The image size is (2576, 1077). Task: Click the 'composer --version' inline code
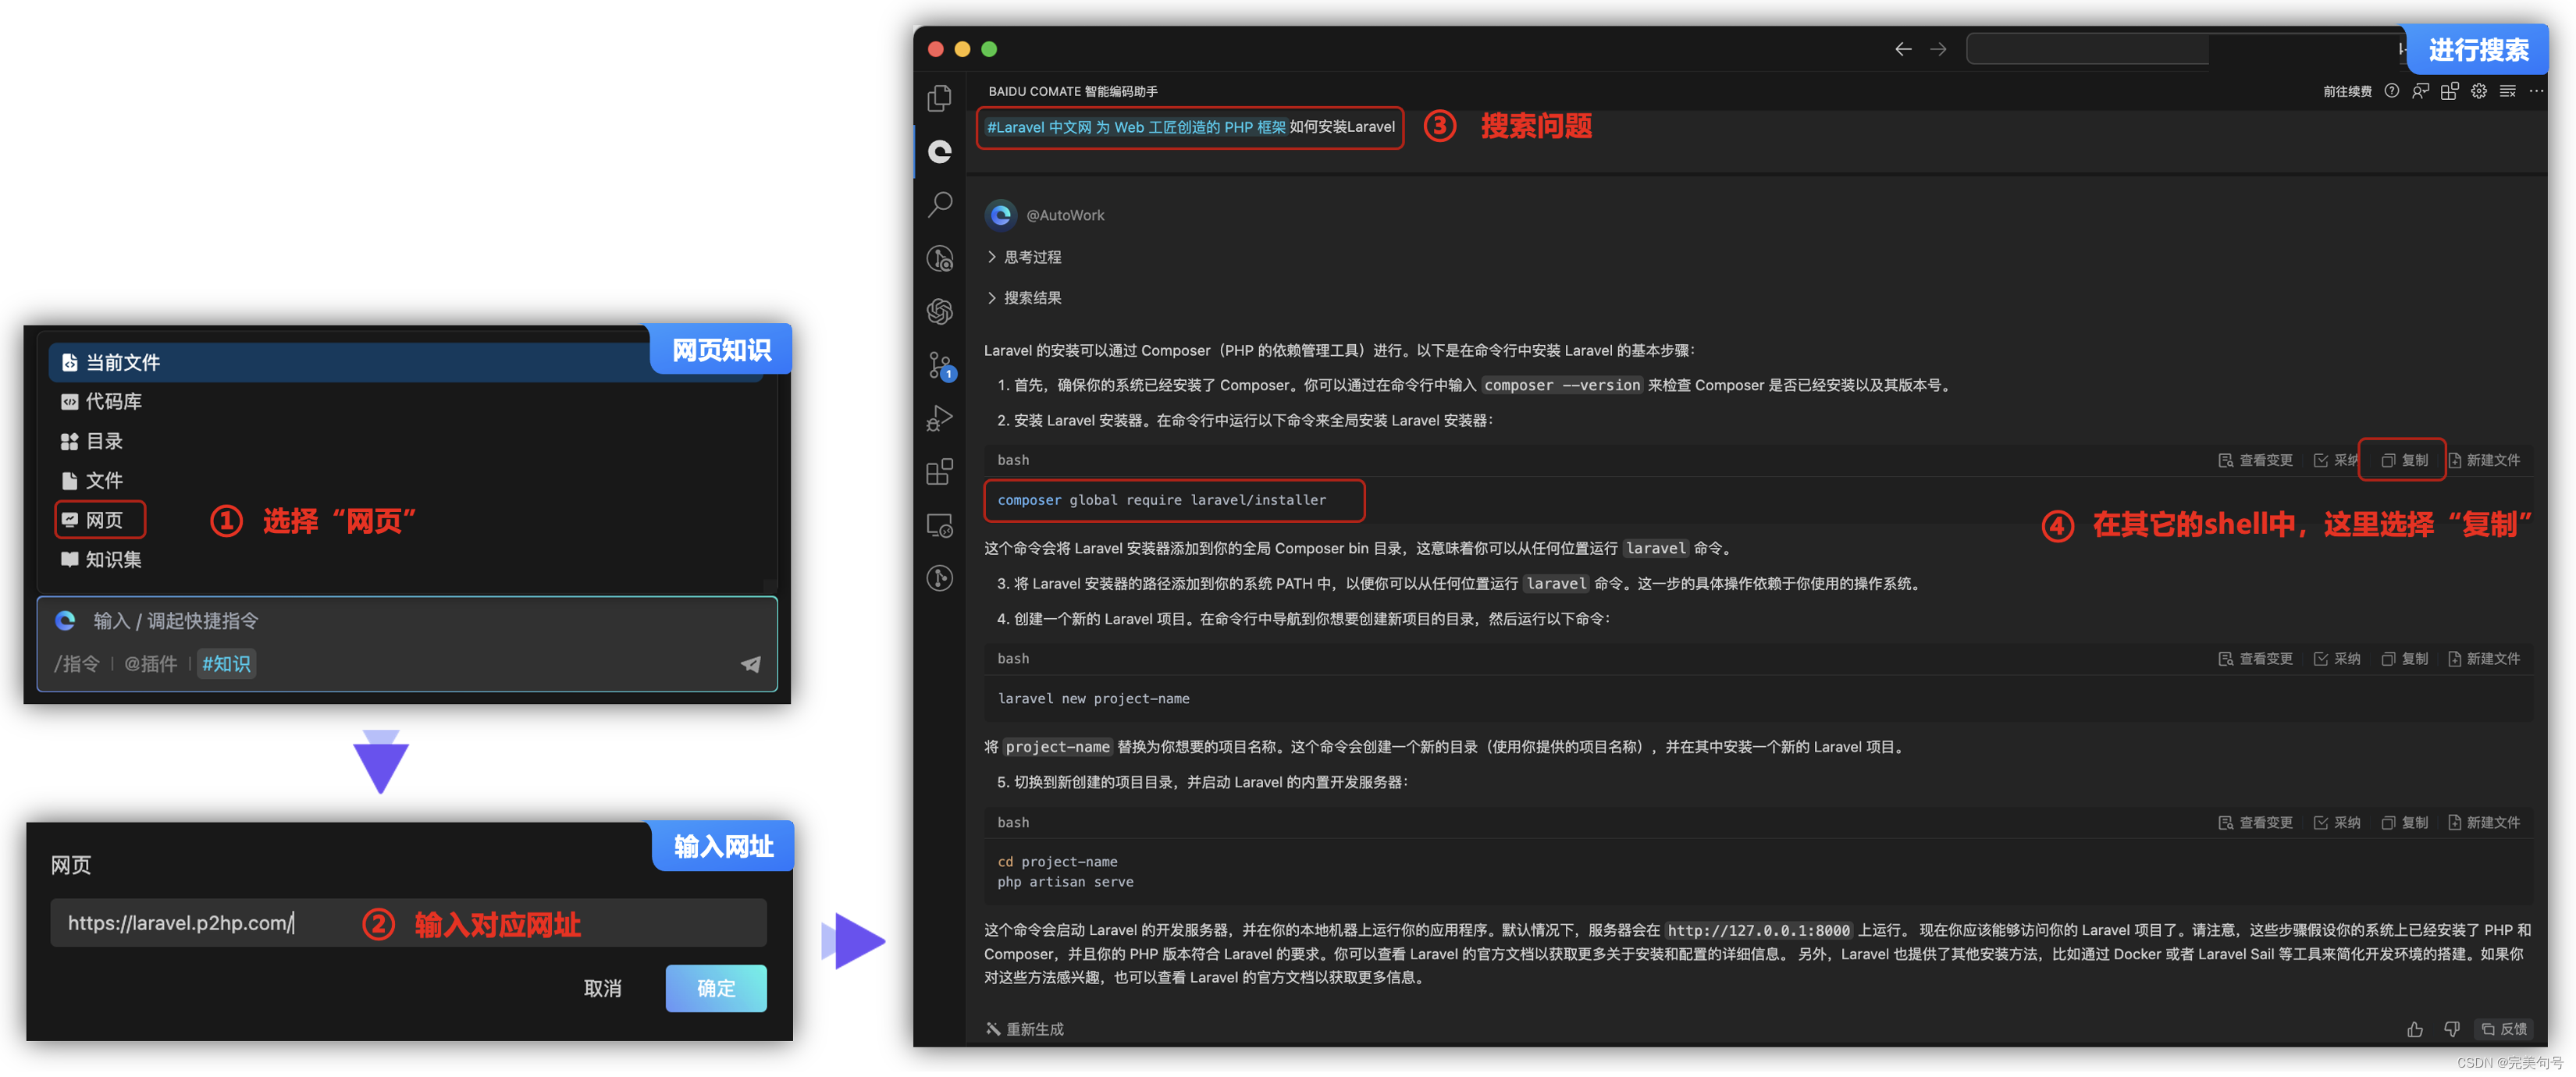tap(1562, 385)
